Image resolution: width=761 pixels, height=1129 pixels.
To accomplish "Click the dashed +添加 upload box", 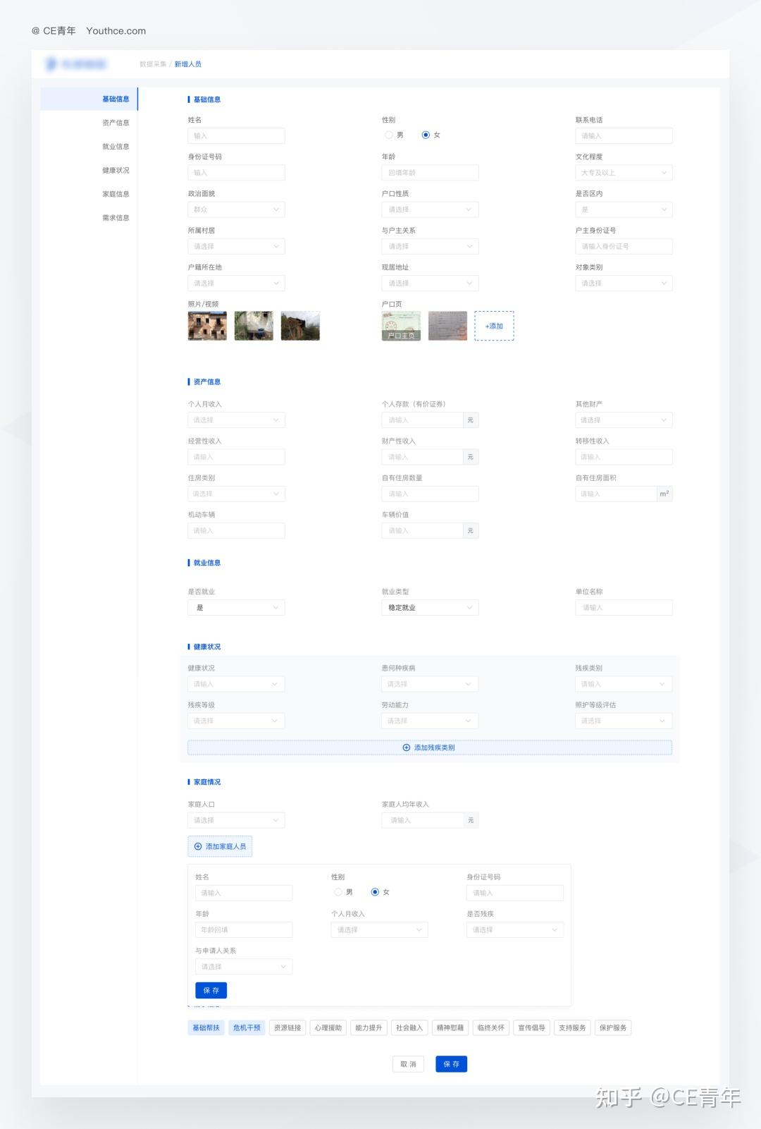I will tap(494, 326).
